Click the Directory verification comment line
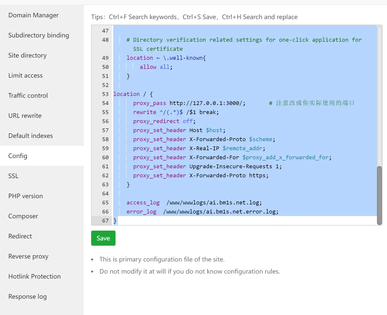This screenshot has height=315, width=387. [244, 40]
